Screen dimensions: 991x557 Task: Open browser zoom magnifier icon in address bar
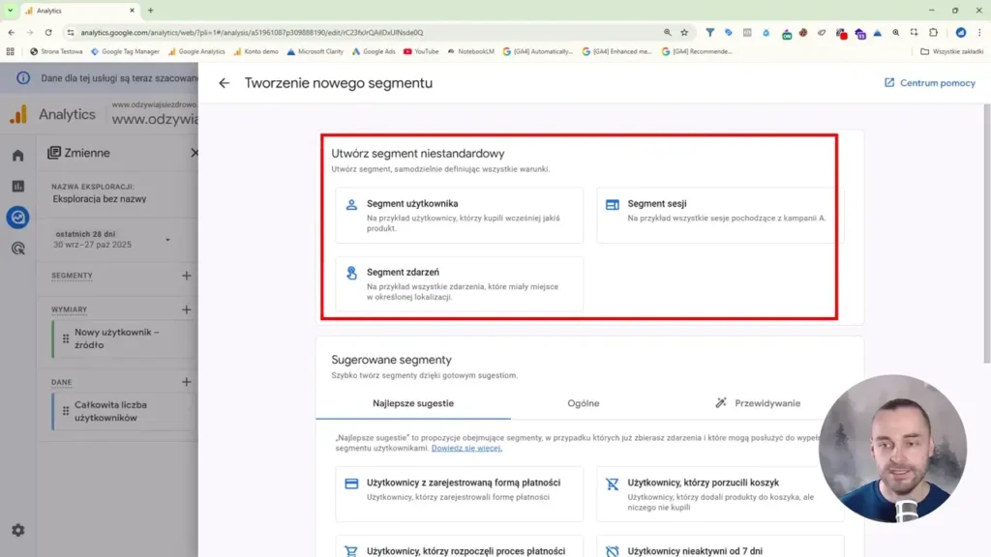point(668,32)
